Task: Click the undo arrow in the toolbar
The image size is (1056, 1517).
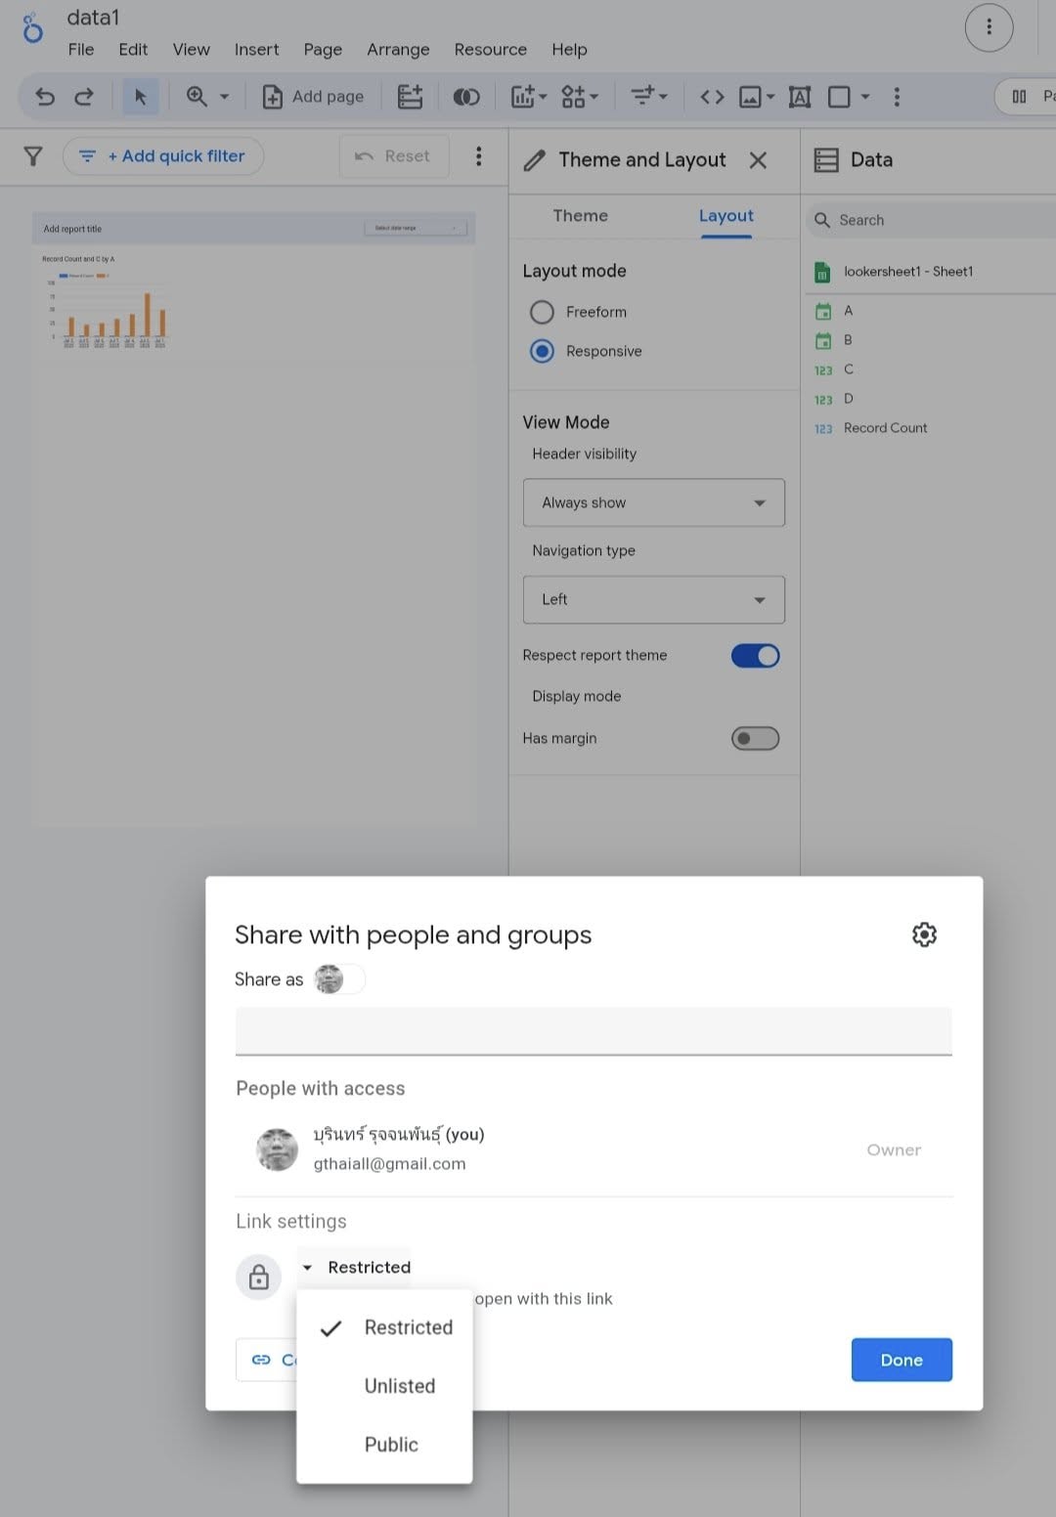Action: pyautogui.click(x=45, y=97)
